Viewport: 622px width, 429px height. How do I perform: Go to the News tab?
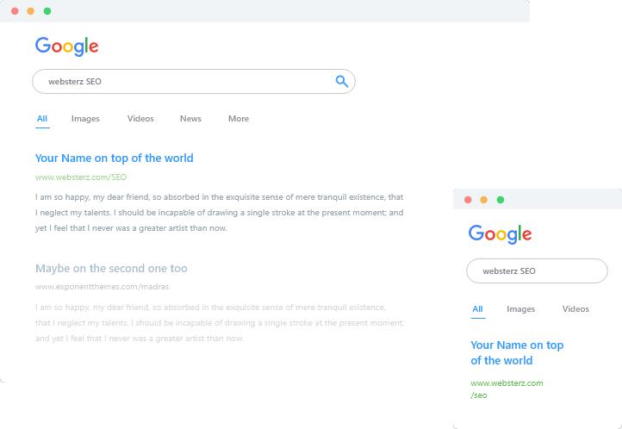(190, 119)
